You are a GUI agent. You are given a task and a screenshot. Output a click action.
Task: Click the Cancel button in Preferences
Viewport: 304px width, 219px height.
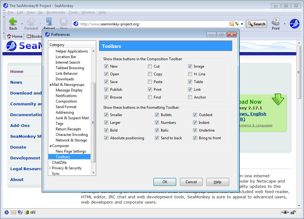tap(191, 182)
